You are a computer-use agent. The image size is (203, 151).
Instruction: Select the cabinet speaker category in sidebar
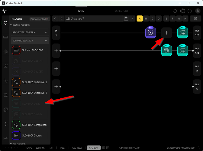5,66
